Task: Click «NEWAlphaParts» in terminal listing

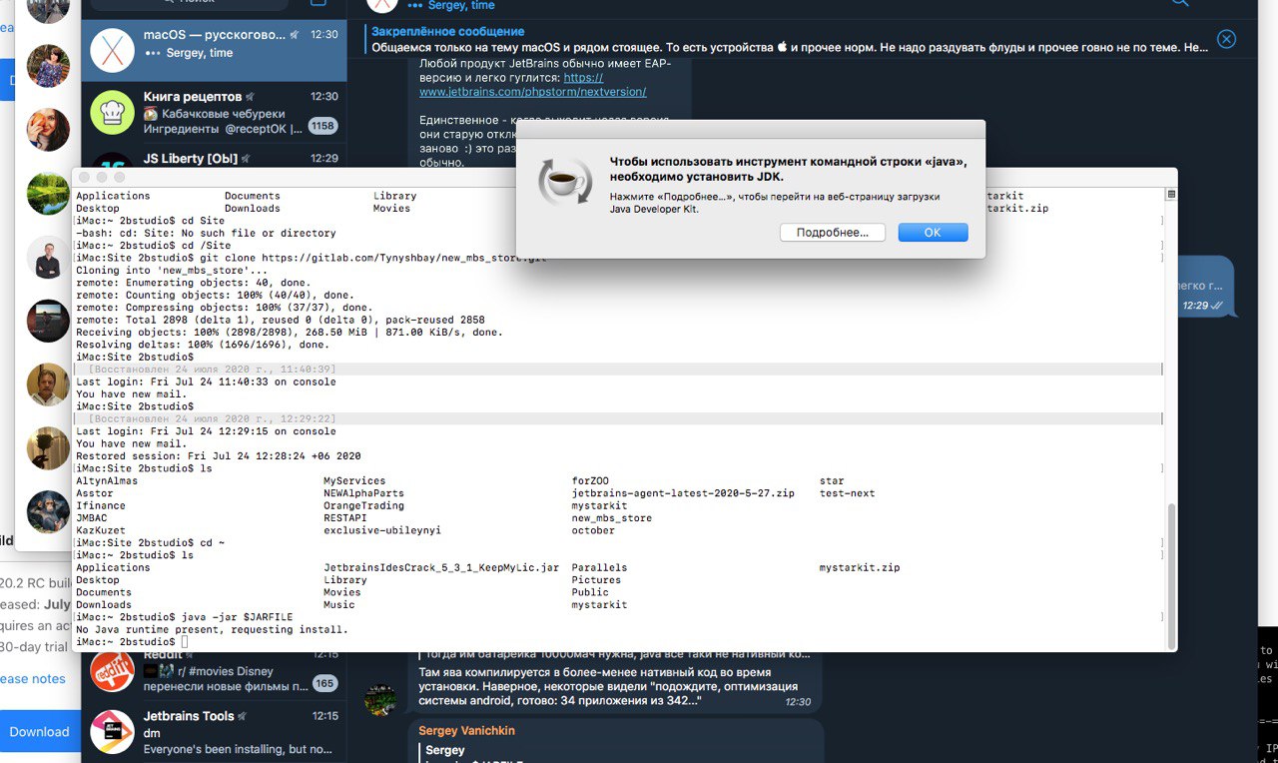Action: pyautogui.click(x=363, y=493)
